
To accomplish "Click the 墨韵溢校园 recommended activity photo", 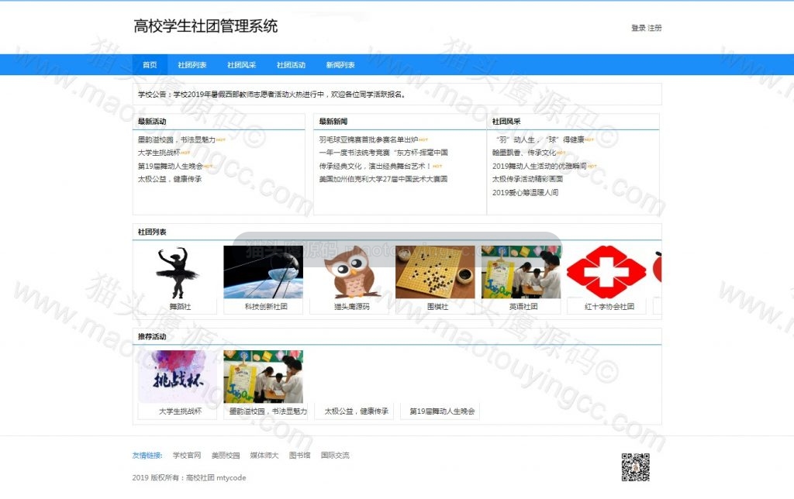I will [x=264, y=377].
